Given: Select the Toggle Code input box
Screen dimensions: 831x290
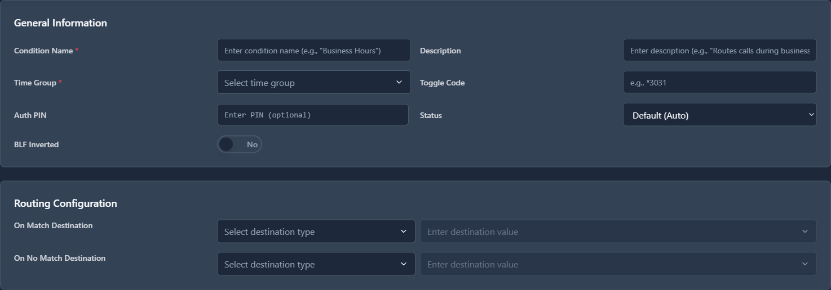Looking at the screenshot, I should (x=719, y=83).
